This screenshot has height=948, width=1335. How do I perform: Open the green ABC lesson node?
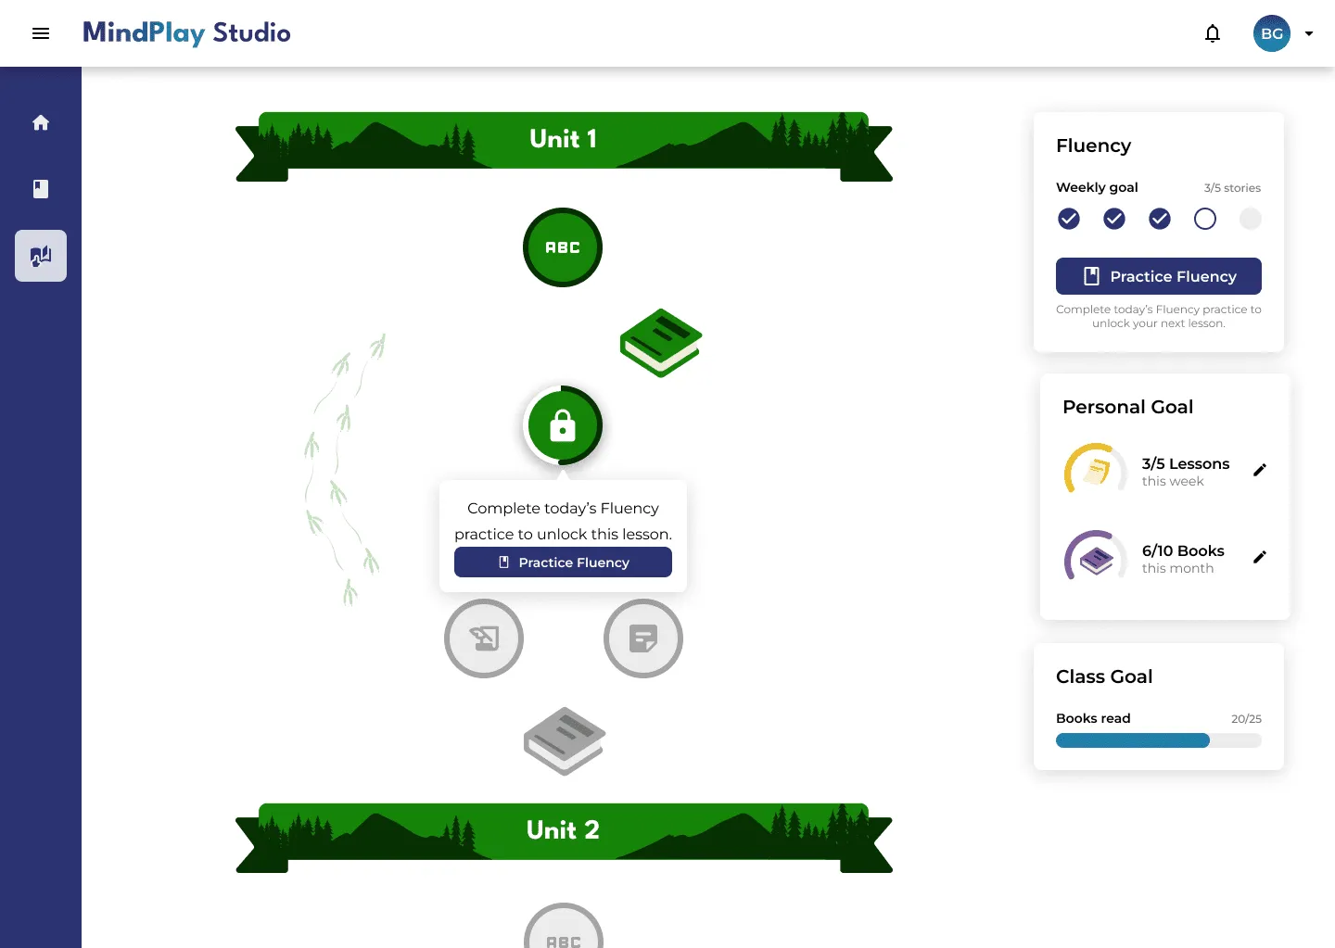563,247
